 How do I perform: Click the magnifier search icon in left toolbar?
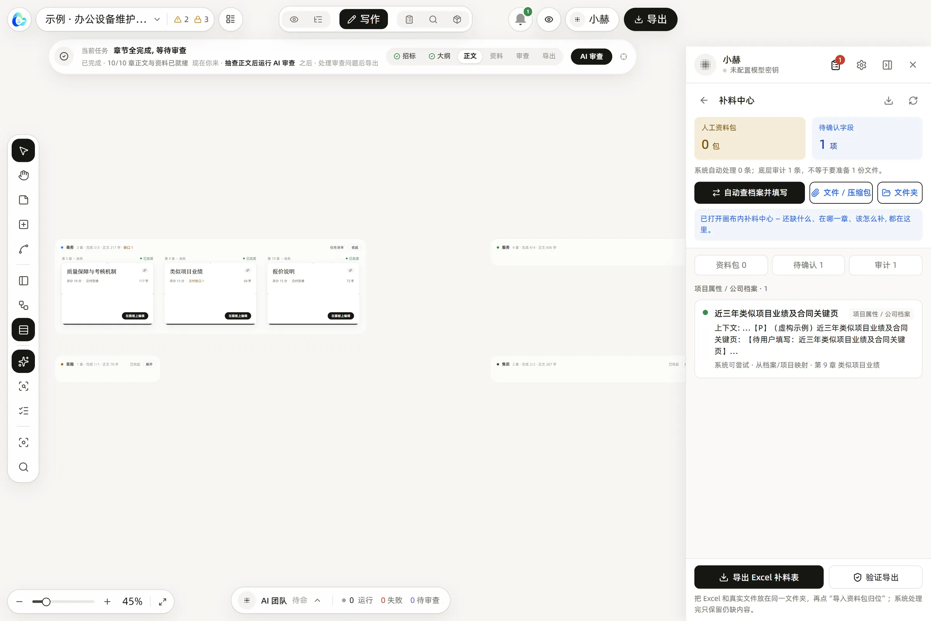click(x=23, y=467)
